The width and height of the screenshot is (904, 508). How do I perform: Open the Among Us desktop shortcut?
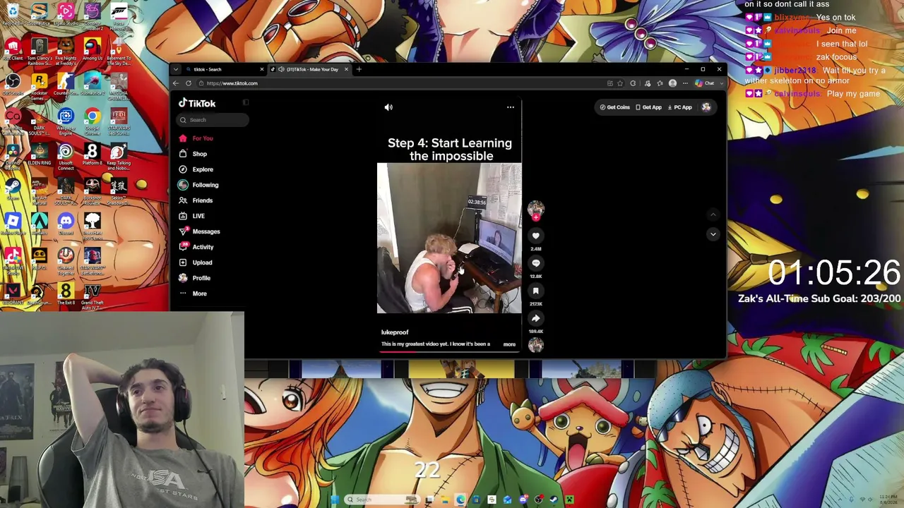[x=93, y=49]
